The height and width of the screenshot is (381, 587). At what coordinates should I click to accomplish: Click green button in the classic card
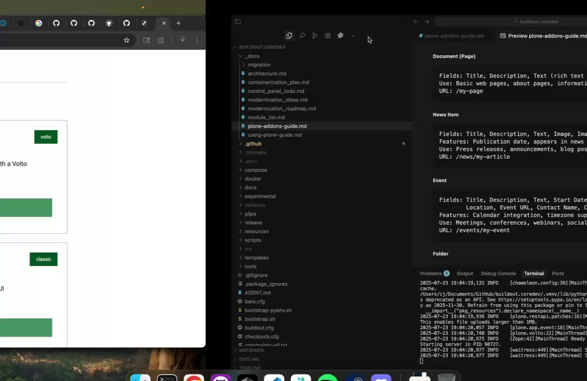26,328
